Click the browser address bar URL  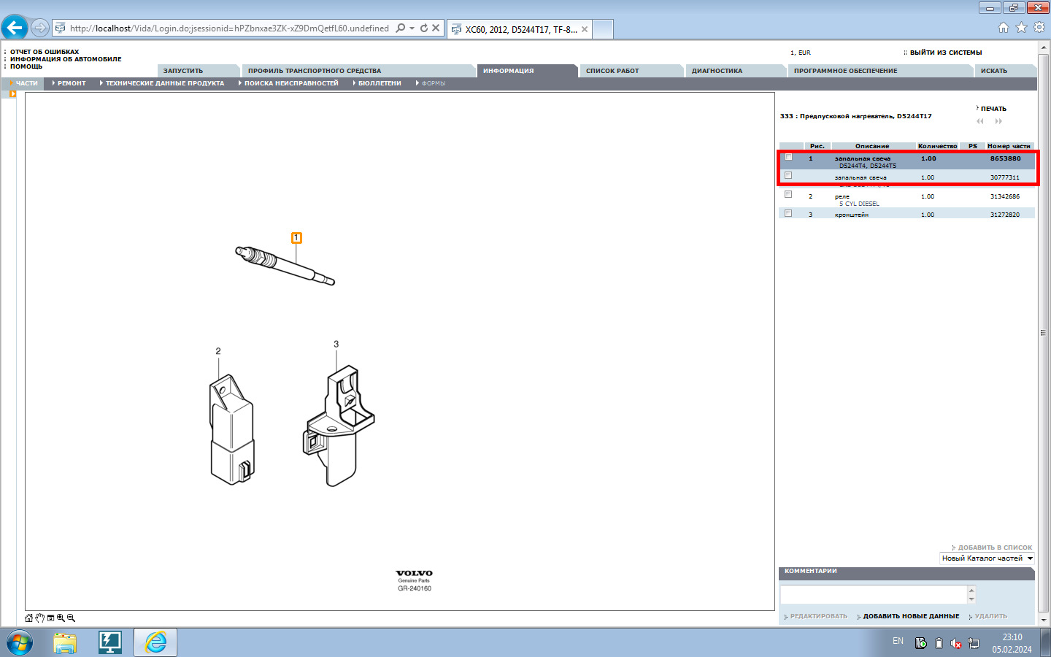(229, 28)
